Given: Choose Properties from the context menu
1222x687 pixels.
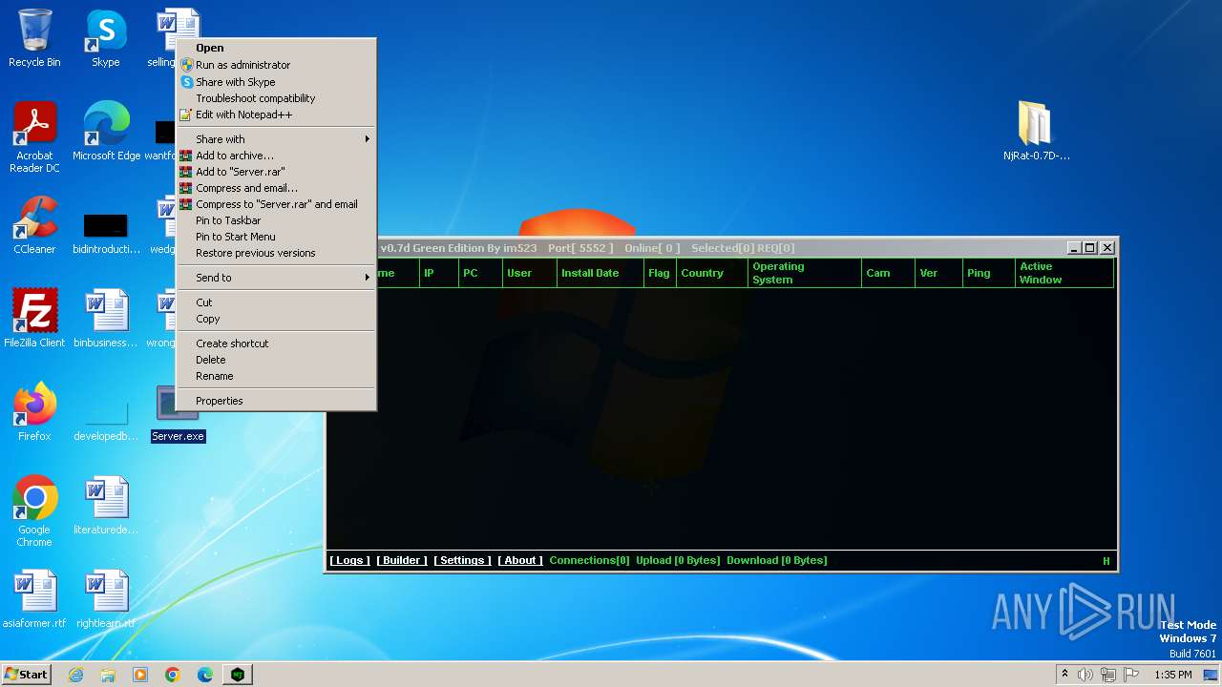Looking at the screenshot, I should click(277, 401).
